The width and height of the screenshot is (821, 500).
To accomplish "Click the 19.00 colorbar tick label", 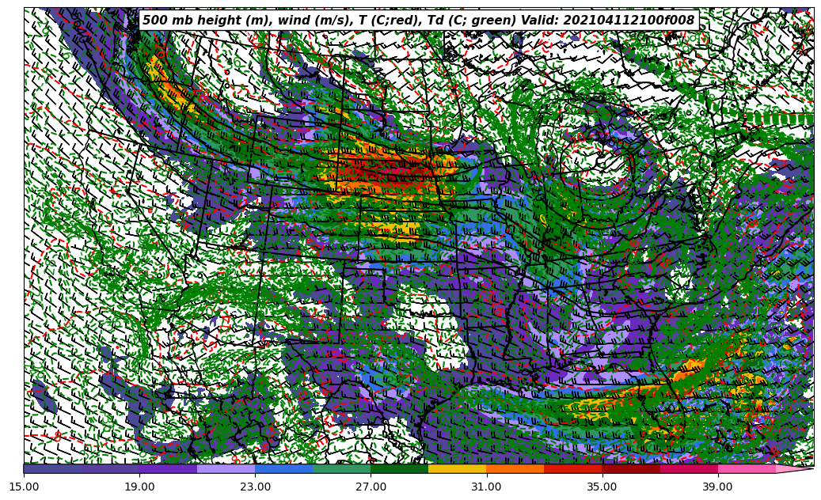I will 139,487.
